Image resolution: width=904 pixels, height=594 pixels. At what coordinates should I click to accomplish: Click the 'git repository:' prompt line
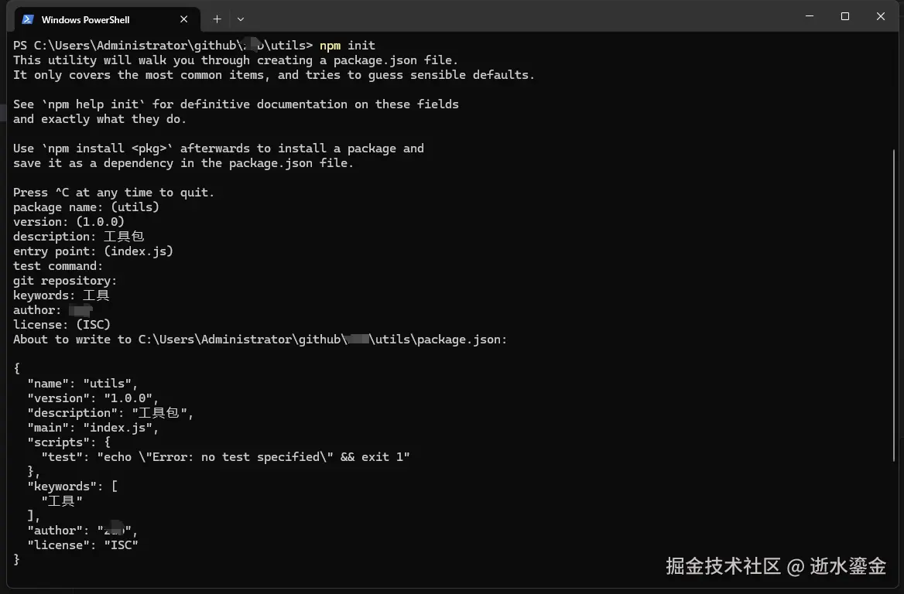coord(65,281)
